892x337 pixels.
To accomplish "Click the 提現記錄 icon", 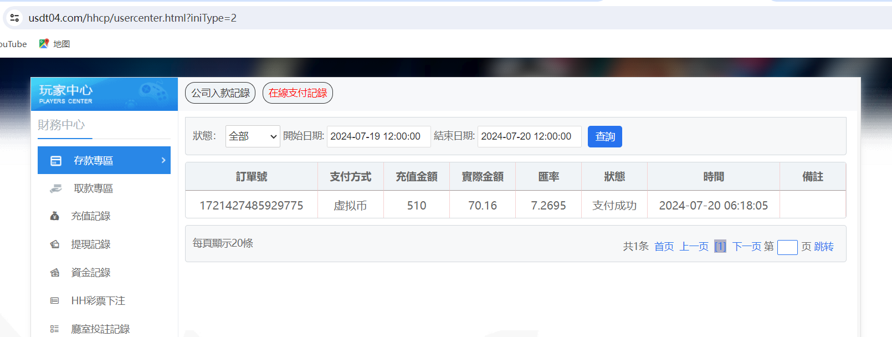I will (55, 244).
